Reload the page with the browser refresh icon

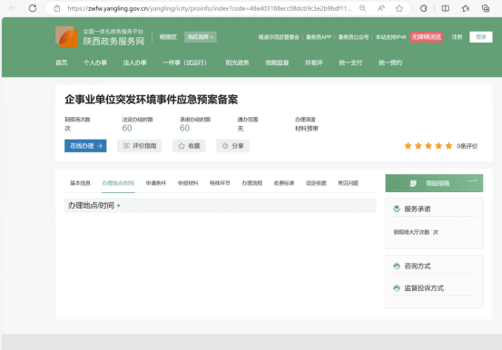(33, 8)
